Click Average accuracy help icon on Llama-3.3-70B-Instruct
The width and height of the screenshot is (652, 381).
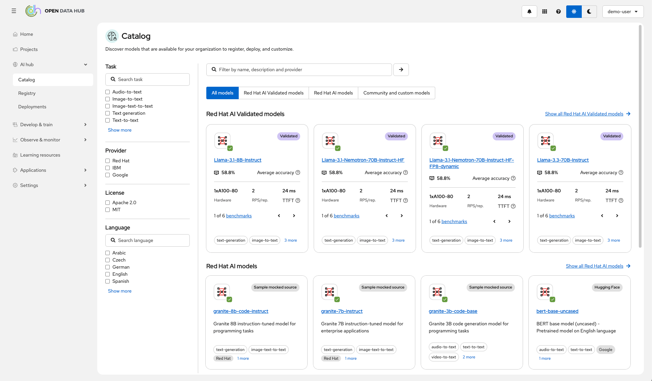point(621,172)
